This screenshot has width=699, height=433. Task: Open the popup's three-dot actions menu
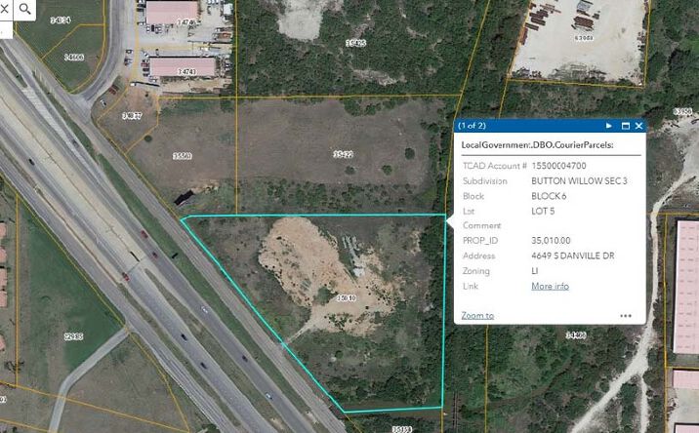(625, 316)
